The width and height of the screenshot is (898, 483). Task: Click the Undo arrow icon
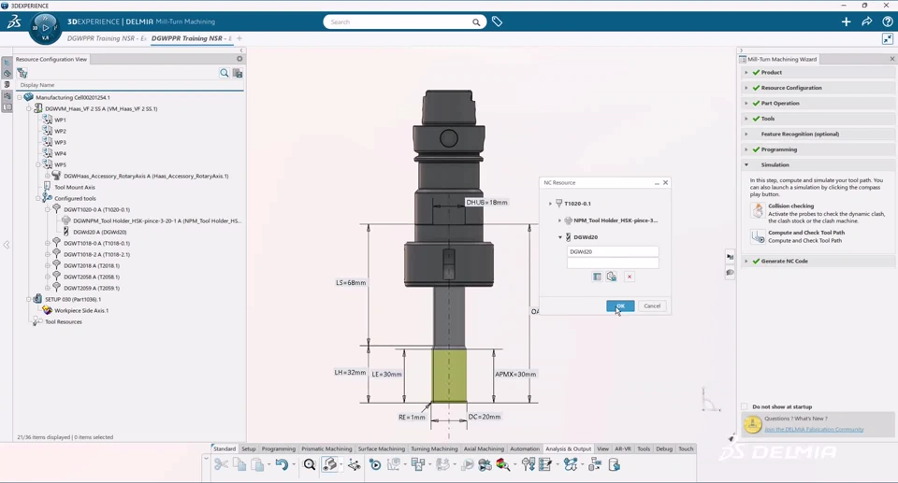point(282,464)
